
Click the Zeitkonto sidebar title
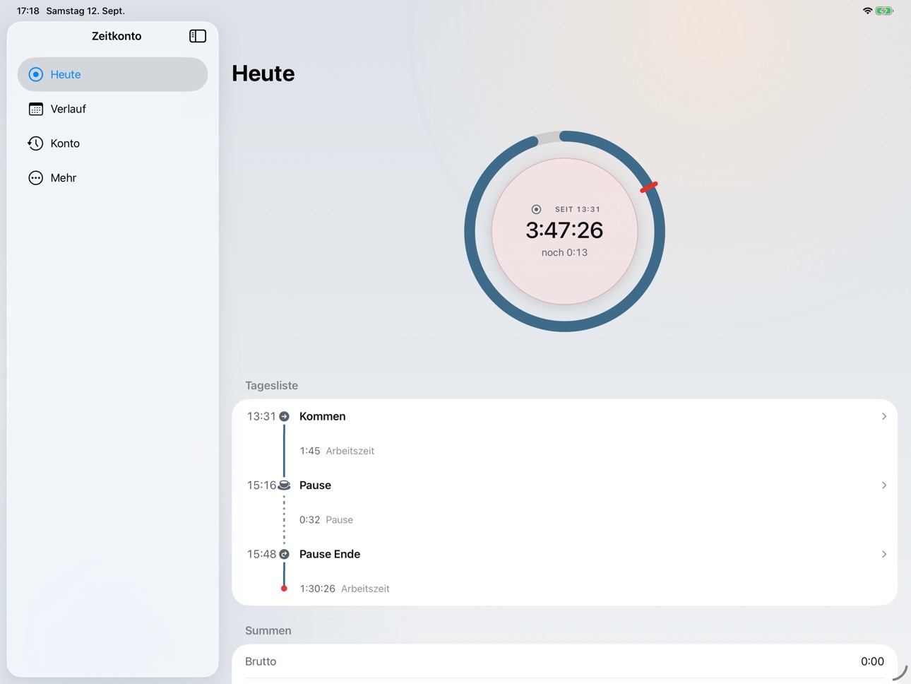pyautogui.click(x=117, y=36)
